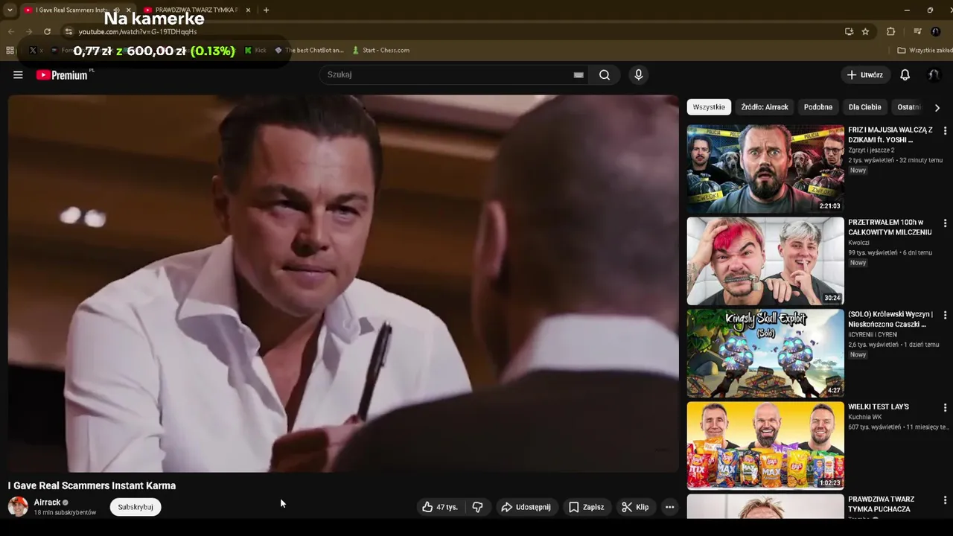
Task: Expand the tab search dropdown arrow
Action: pos(10,10)
